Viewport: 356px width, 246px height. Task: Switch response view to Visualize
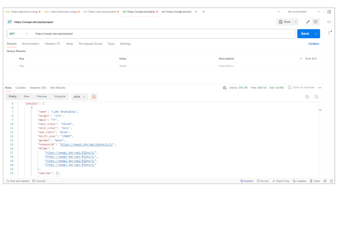60,96
